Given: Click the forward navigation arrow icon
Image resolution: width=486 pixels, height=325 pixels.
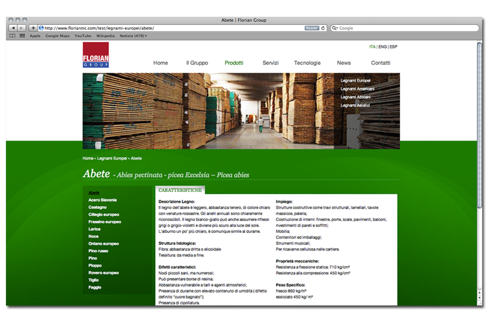Looking at the screenshot, I should tap(20, 28).
